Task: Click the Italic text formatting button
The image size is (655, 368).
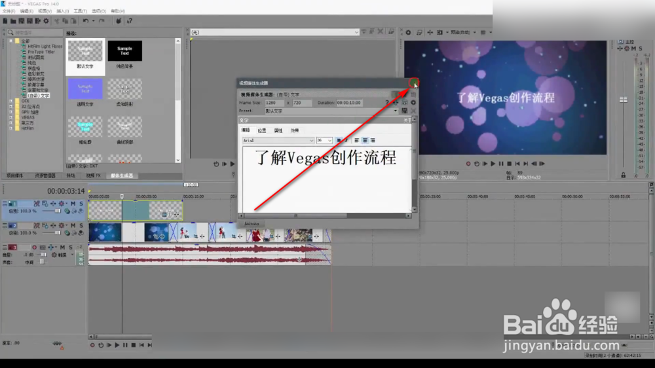Action: tap(346, 140)
